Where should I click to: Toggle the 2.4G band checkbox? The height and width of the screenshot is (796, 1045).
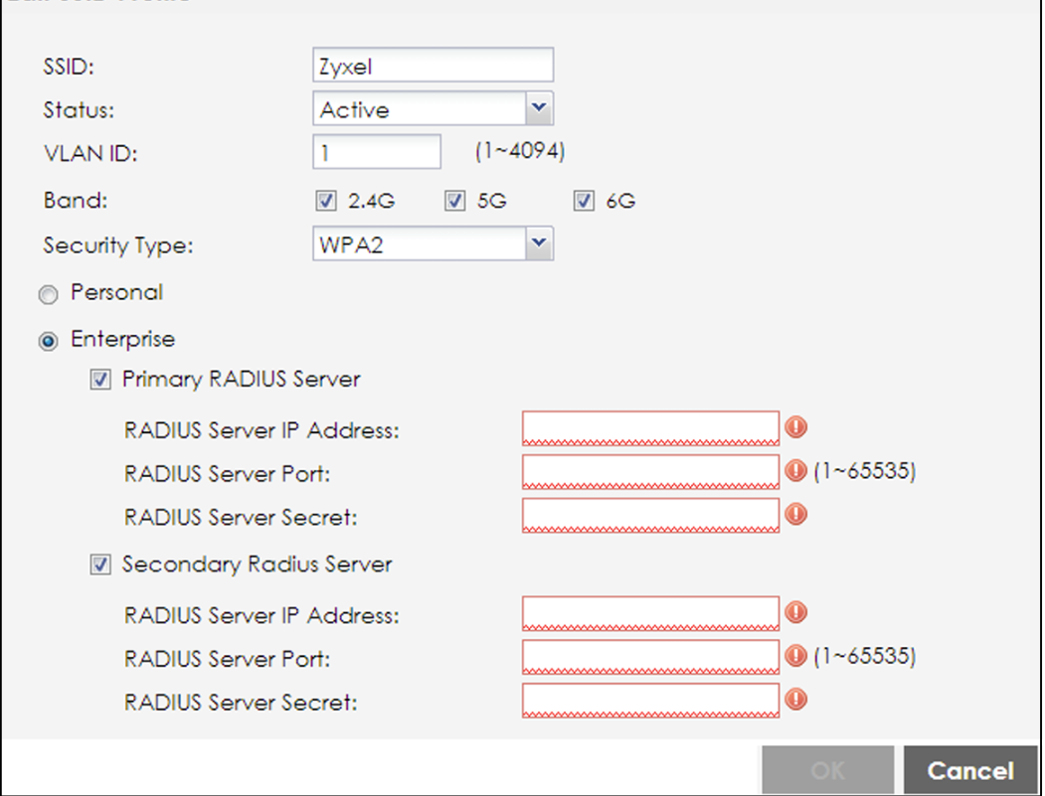point(325,202)
